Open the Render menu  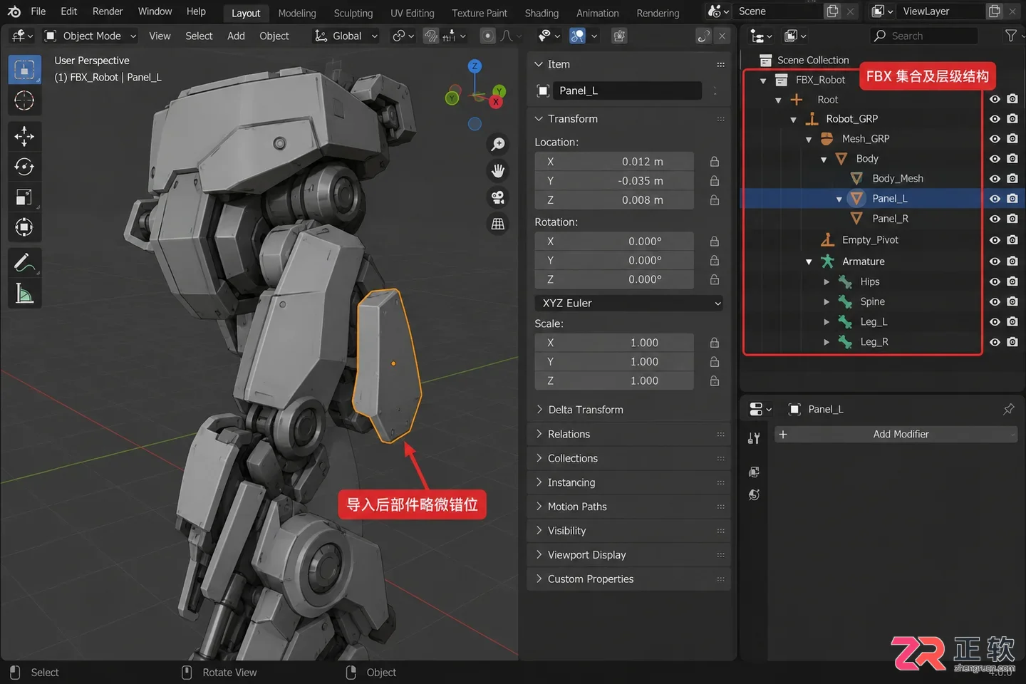(x=108, y=11)
